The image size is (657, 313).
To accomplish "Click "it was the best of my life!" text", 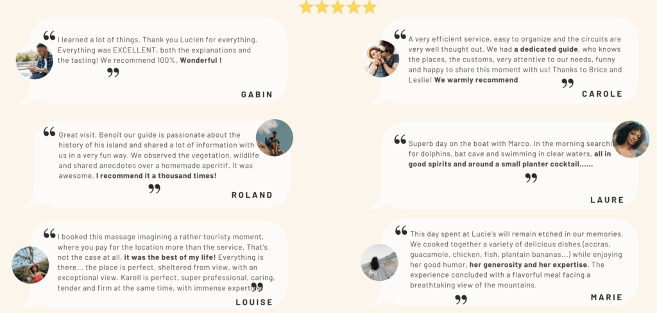I will [170, 257].
